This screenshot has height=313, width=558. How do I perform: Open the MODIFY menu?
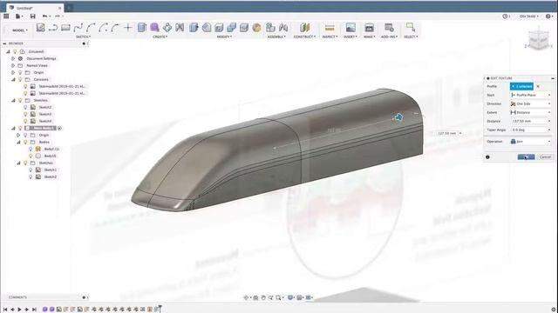pos(225,37)
